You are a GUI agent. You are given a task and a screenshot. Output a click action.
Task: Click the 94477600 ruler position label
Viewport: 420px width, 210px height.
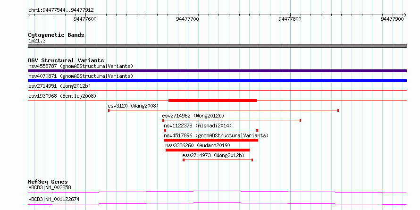click(85, 19)
